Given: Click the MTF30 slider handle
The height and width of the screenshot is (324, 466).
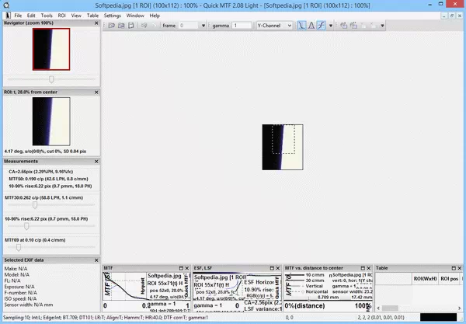Looking at the screenshot, I should (x=35, y=205).
